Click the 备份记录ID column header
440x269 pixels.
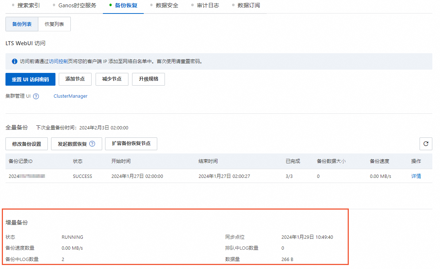click(21, 161)
